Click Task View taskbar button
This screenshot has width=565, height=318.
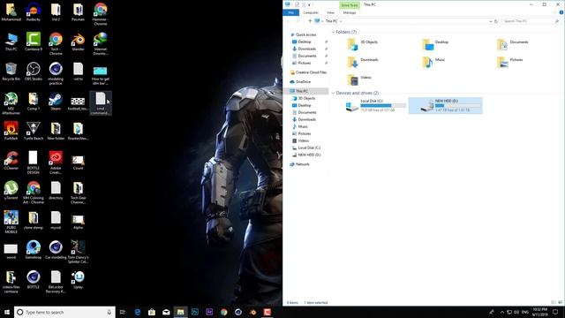123,312
